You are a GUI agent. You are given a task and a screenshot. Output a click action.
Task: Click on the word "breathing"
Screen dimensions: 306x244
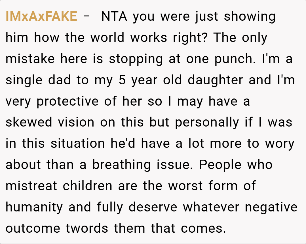(x=121, y=165)
